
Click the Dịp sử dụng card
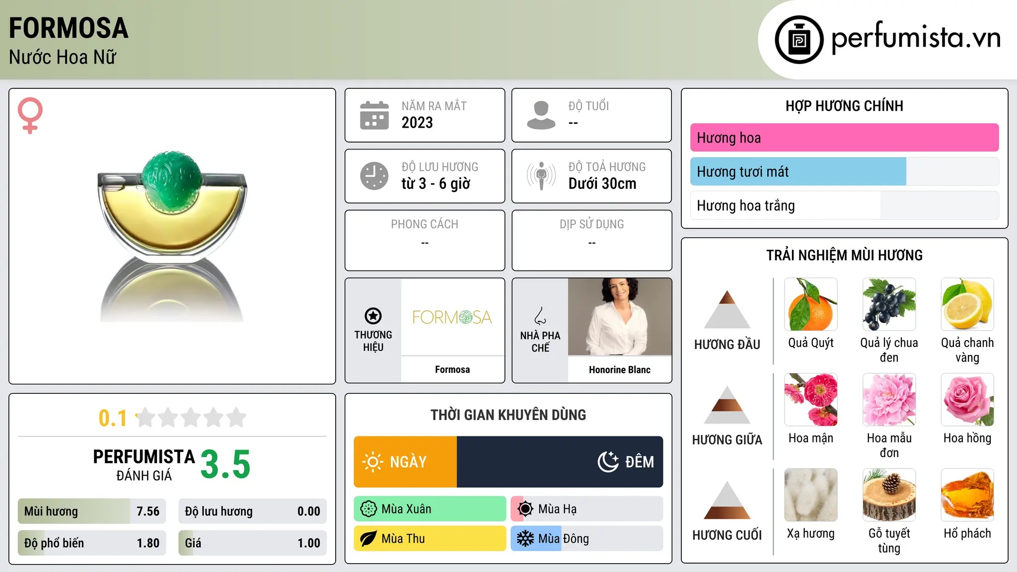coord(591,240)
